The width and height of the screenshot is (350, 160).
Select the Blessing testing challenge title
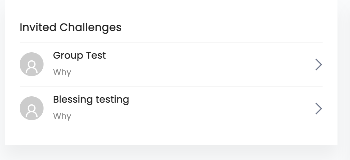click(x=91, y=99)
